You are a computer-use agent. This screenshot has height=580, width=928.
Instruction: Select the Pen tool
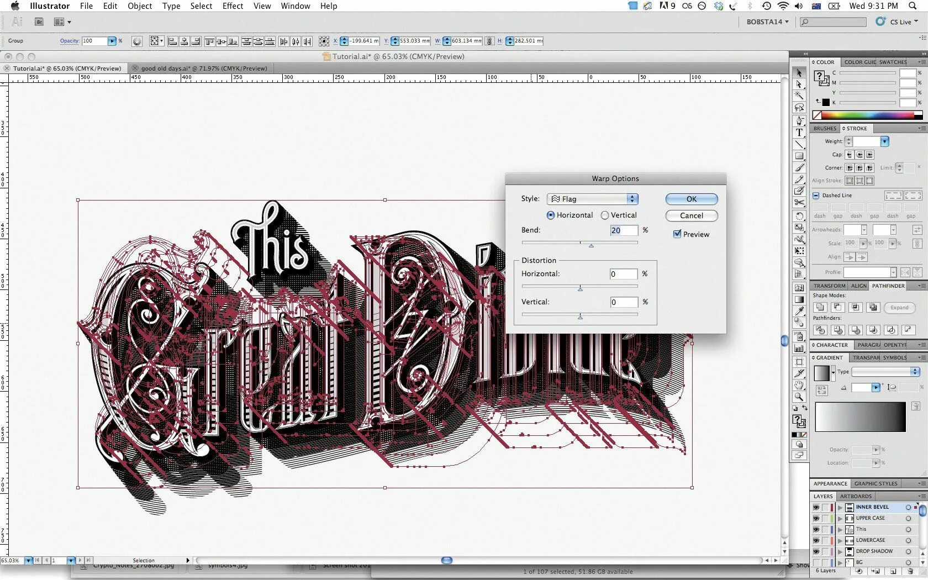[x=799, y=121]
